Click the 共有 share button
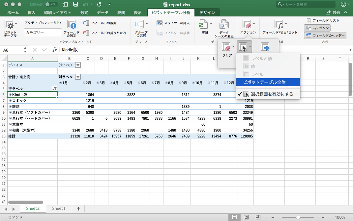 (x=333, y=12)
